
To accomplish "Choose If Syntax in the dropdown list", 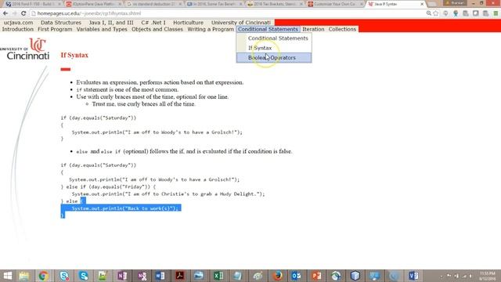I will pos(274,48).
